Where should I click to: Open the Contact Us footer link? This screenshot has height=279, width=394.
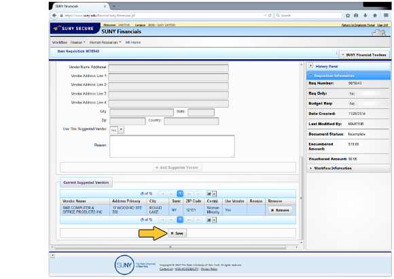click(x=166, y=269)
